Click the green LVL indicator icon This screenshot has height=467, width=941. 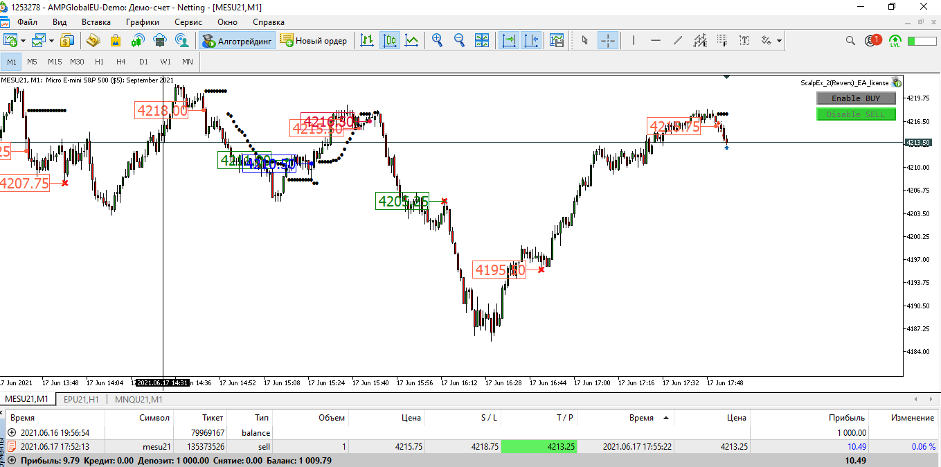click(895, 41)
